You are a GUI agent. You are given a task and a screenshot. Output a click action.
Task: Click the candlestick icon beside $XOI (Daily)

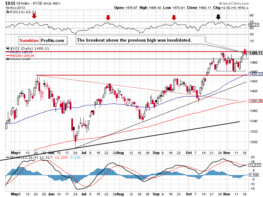pyautogui.click(x=8, y=48)
